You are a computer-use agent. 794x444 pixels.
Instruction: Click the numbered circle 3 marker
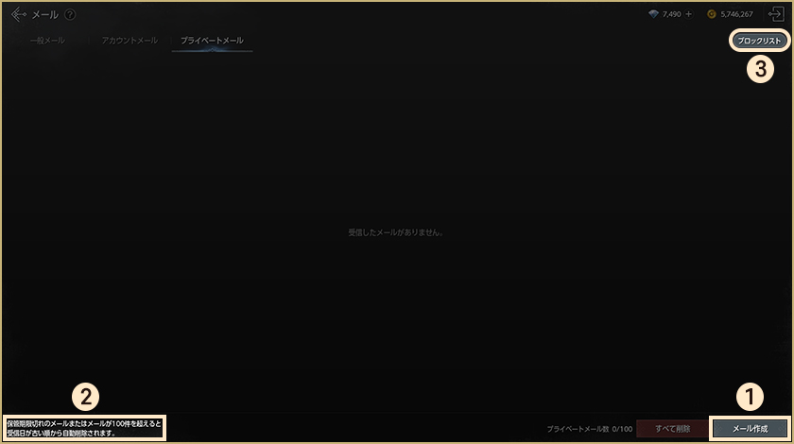(761, 69)
